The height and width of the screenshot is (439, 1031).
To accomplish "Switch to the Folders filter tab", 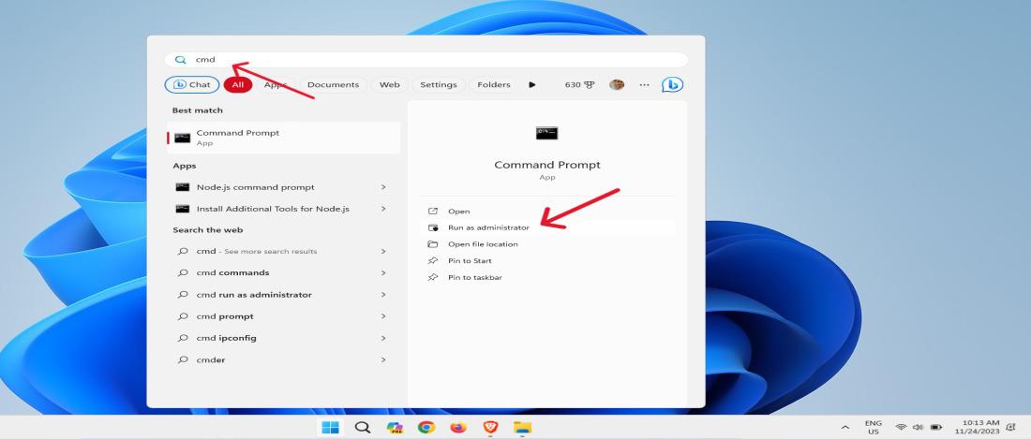I will tap(494, 84).
